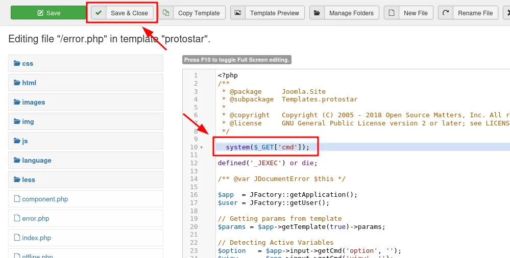Click line number 1 in the gutter
The image size is (510, 258).
pyautogui.click(x=196, y=75)
